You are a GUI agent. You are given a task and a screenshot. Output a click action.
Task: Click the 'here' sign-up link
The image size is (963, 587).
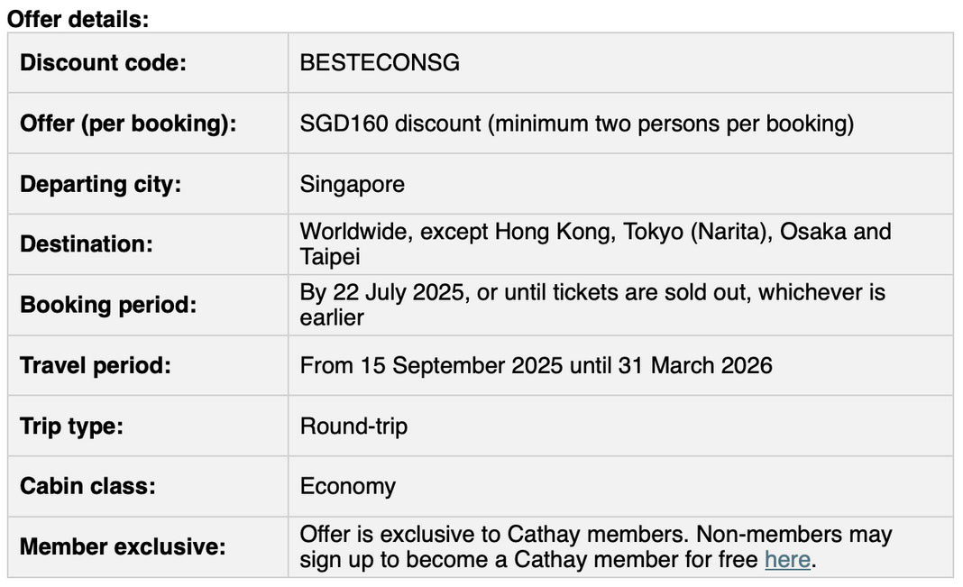(787, 560)
